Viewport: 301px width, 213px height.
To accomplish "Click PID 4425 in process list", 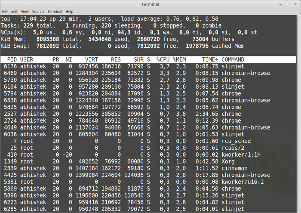I will [x=10, y=175].
